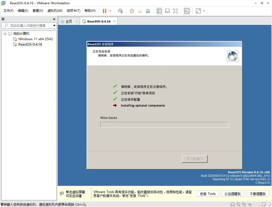Open the 选项卡(T) menu

click(73, 11)
